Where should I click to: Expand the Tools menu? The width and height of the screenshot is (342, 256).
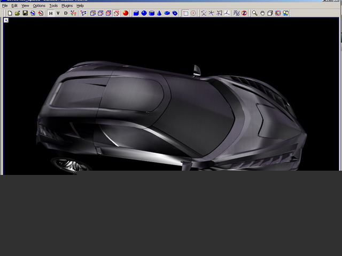tap(53, 5)
